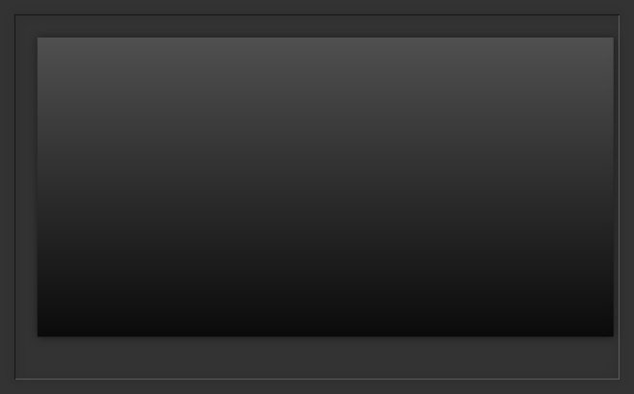The width and height of the screenshot is (634, 394).
Task: Click the empty gray strip above gradient panel
Action: [317, 26]
